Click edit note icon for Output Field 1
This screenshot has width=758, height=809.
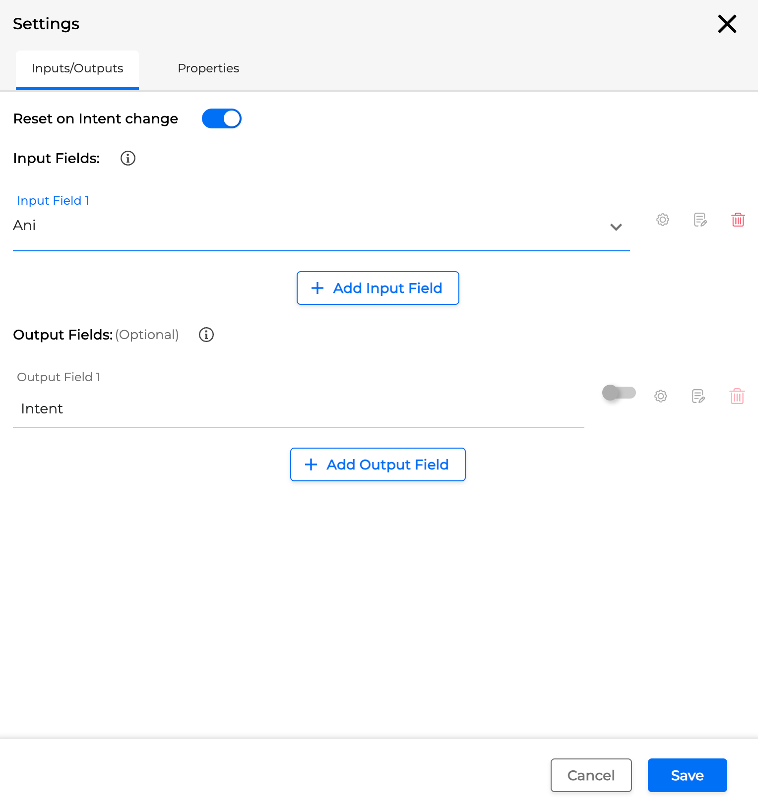tap(698, 396)
